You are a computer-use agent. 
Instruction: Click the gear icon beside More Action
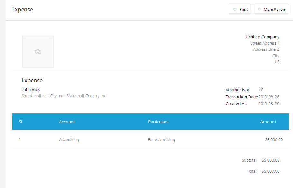(x=259, y=9)
